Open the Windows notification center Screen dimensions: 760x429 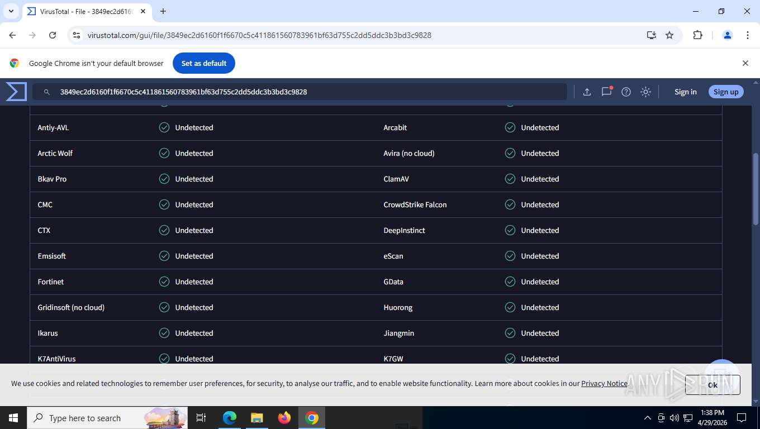pyautogui.click(x=742, y=418)
